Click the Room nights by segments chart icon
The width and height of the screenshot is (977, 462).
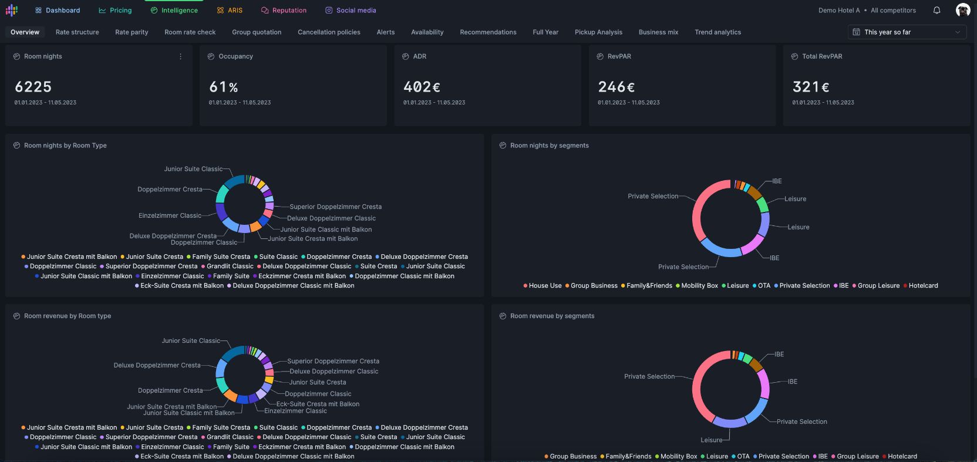(503, 146)
